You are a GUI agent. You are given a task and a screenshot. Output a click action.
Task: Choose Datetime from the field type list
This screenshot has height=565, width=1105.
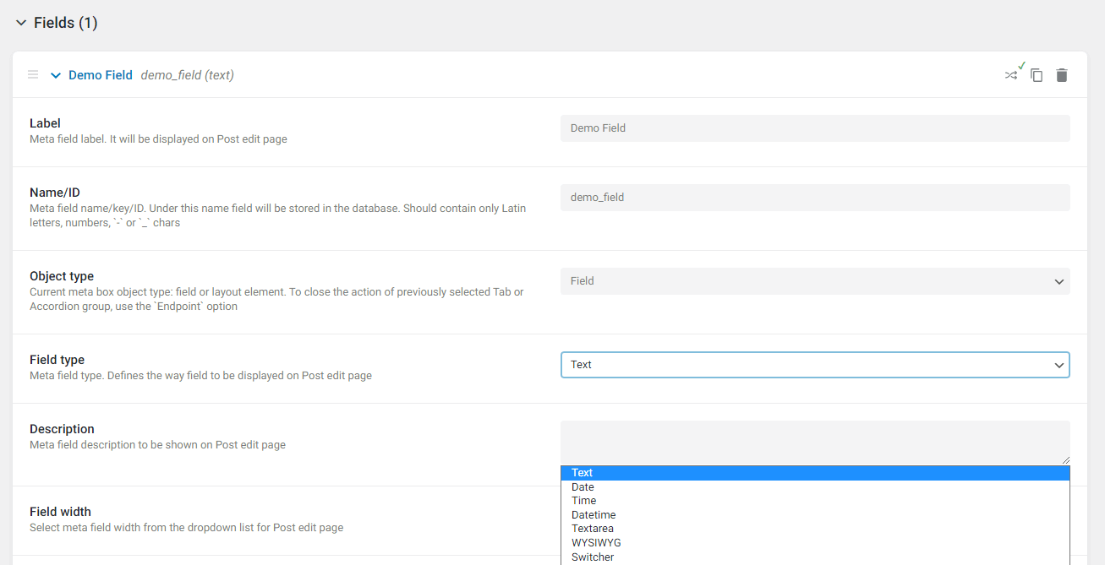pyautogui.click(x=815, y=515)
